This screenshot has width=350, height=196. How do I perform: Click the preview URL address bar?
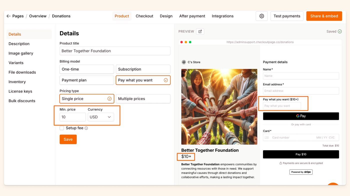(260, 42)
